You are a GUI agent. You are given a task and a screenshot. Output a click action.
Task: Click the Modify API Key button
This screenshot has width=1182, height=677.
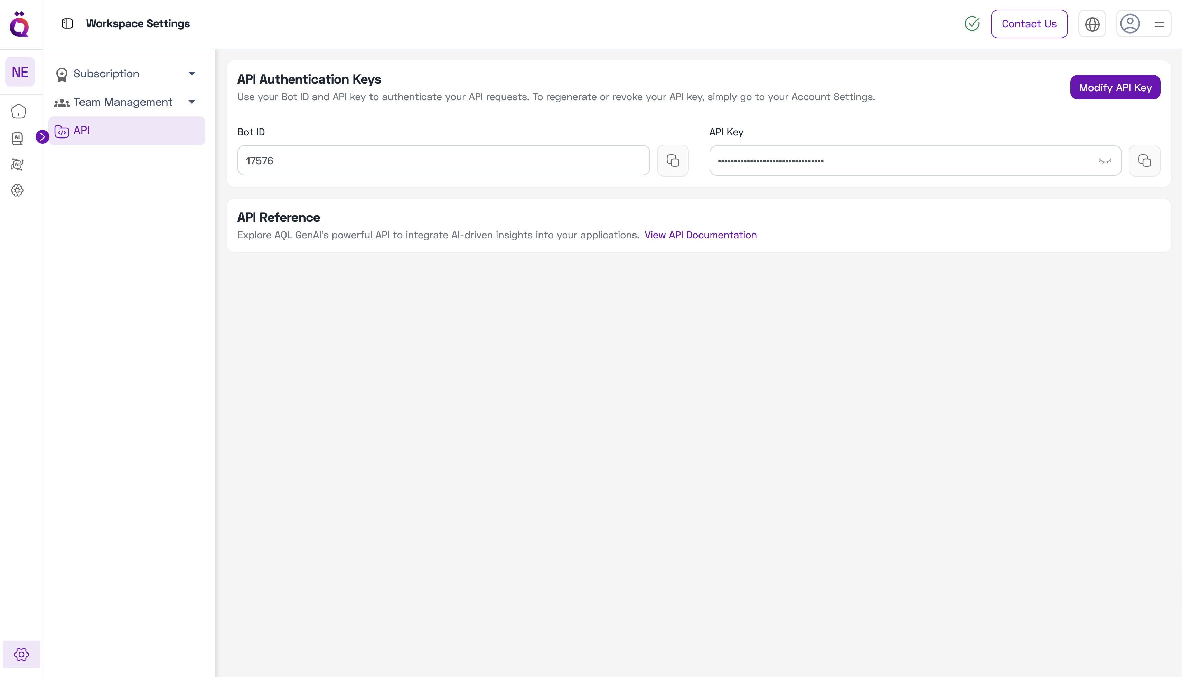tap(1115, 87)
